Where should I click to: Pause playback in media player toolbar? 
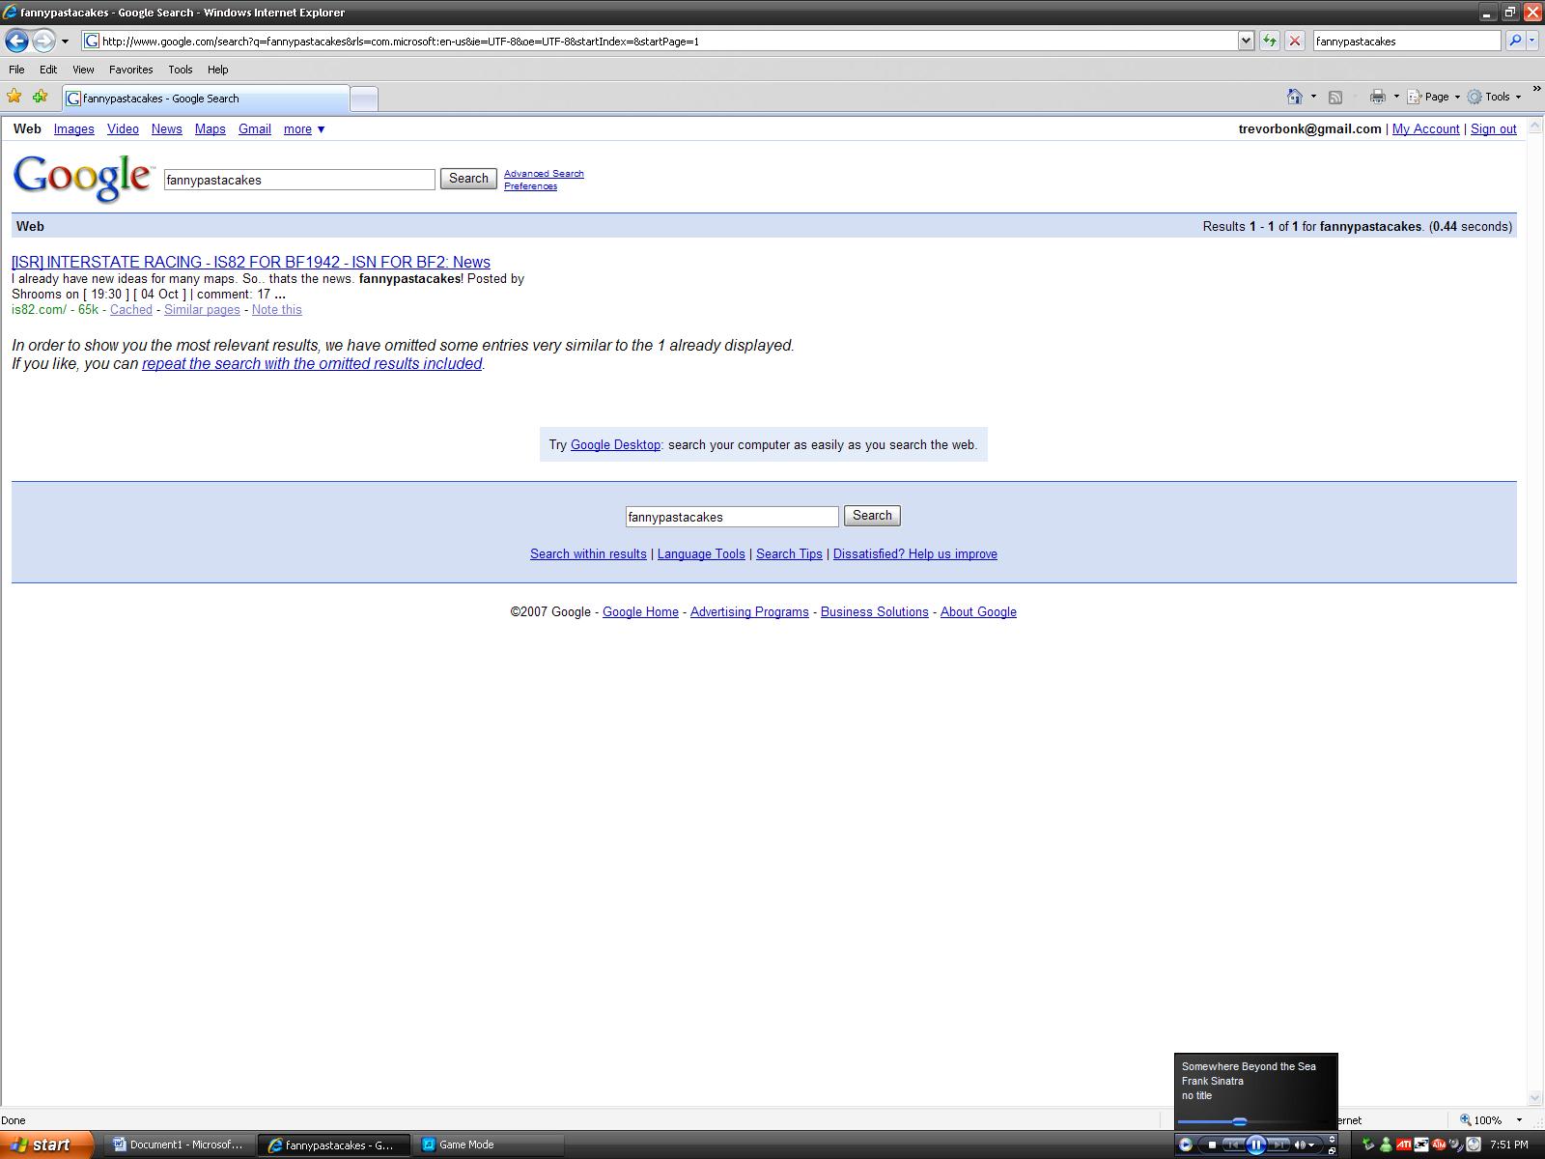1255,1145
